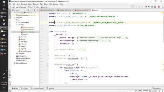Collapse the src folder
The image size is (164, 92).
click(14, 20)
